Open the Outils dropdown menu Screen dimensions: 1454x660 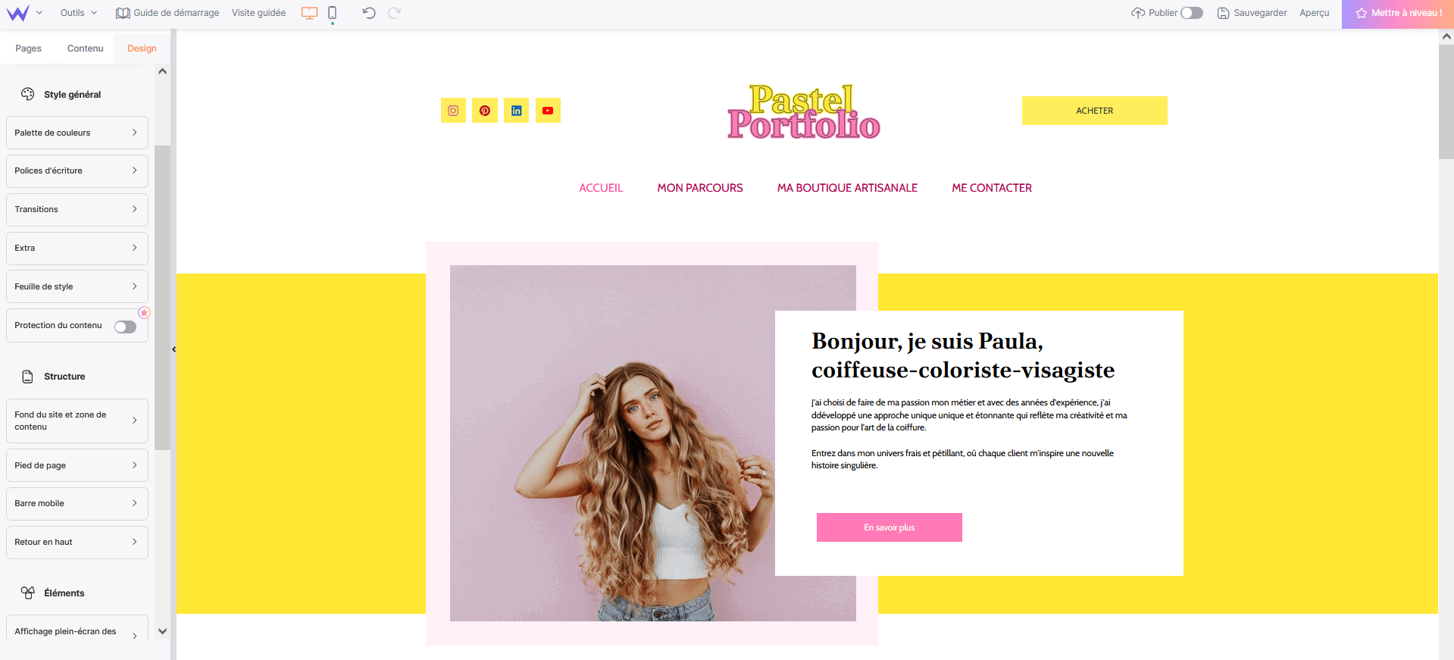click(79, 13)
